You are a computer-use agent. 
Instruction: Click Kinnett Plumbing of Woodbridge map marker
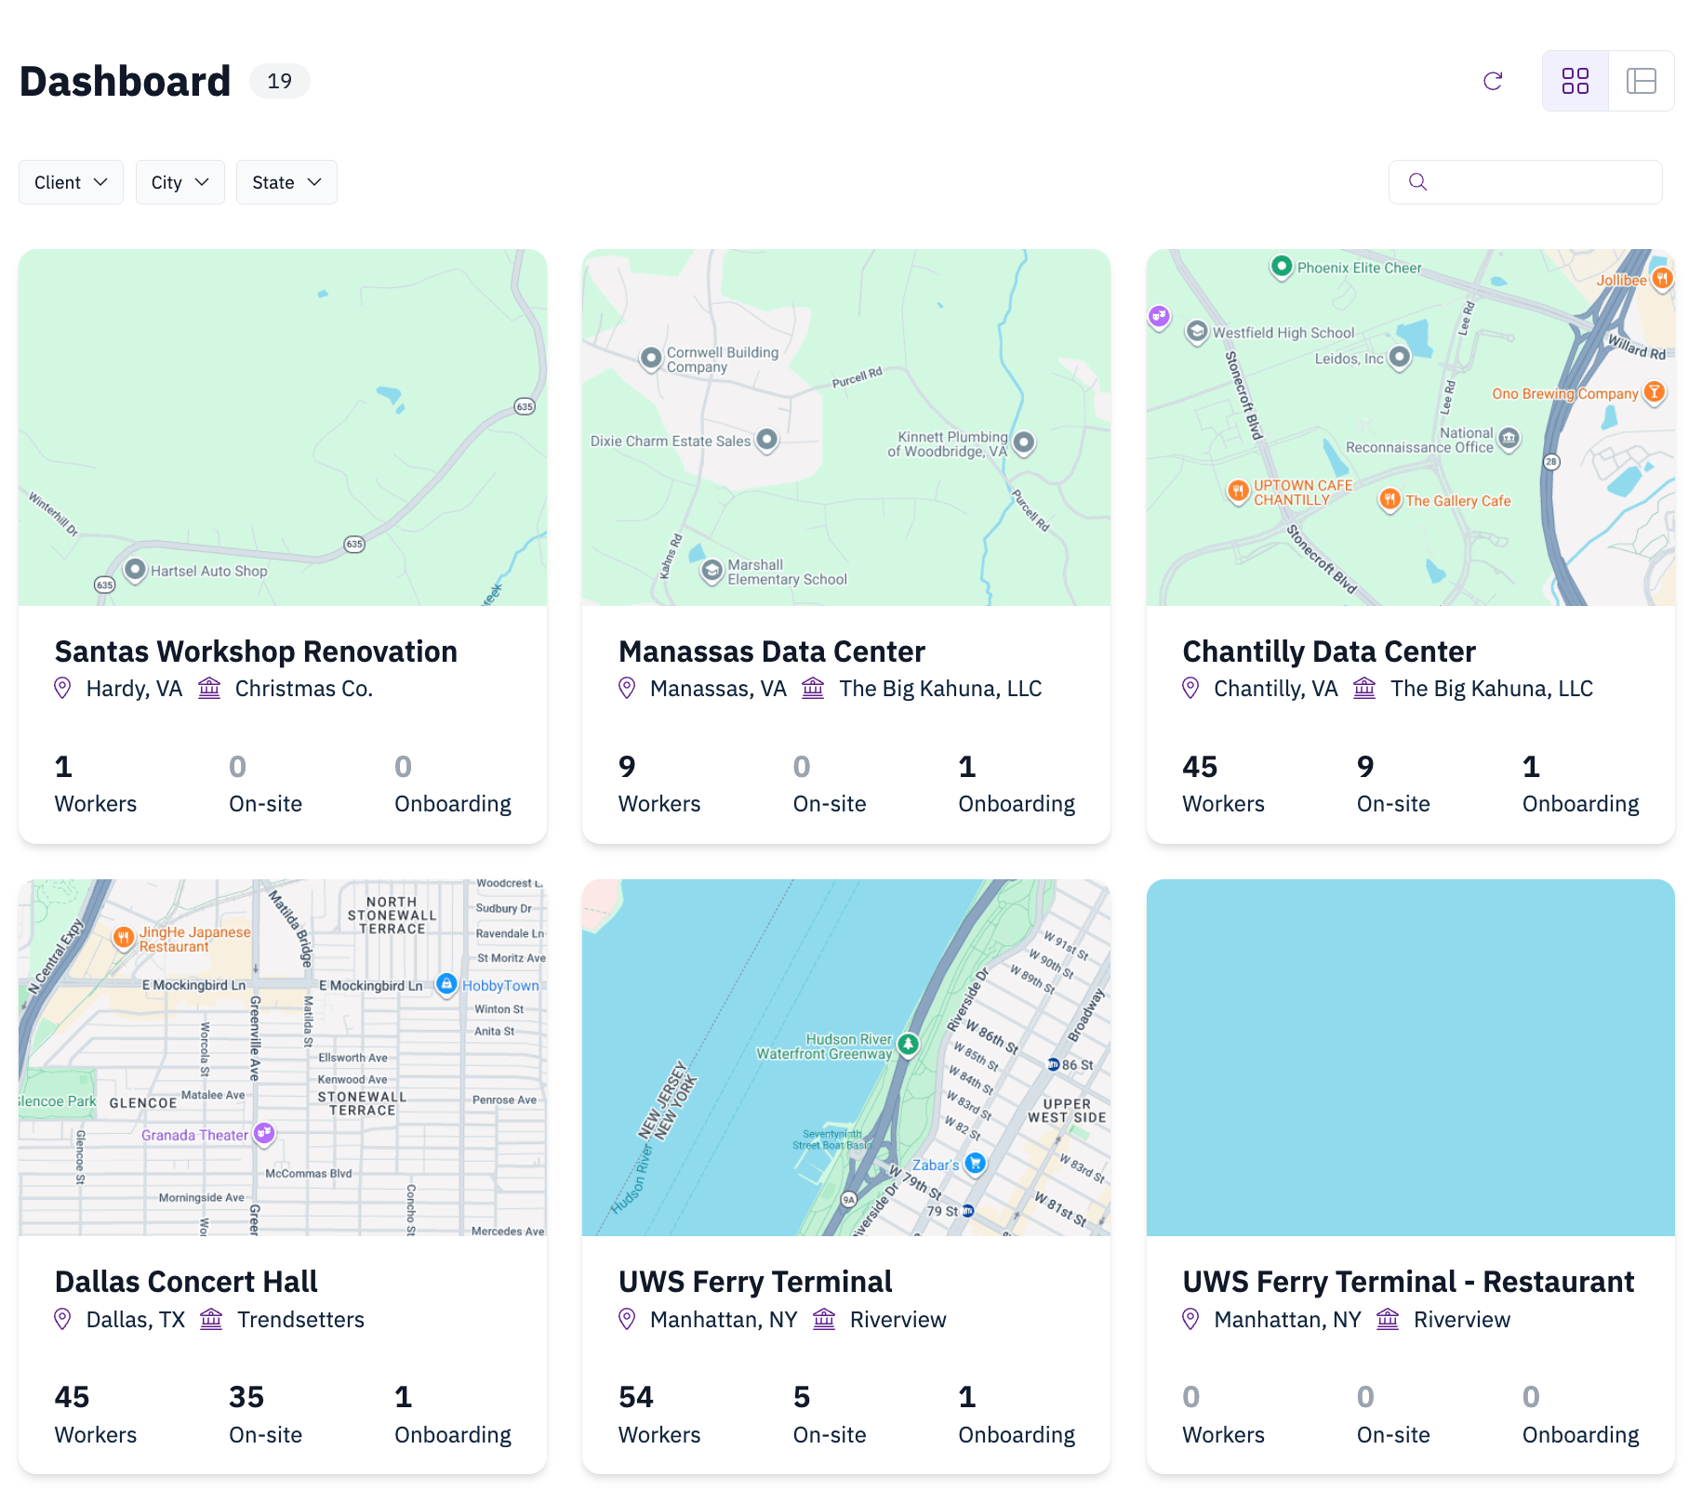point(1024,442)
